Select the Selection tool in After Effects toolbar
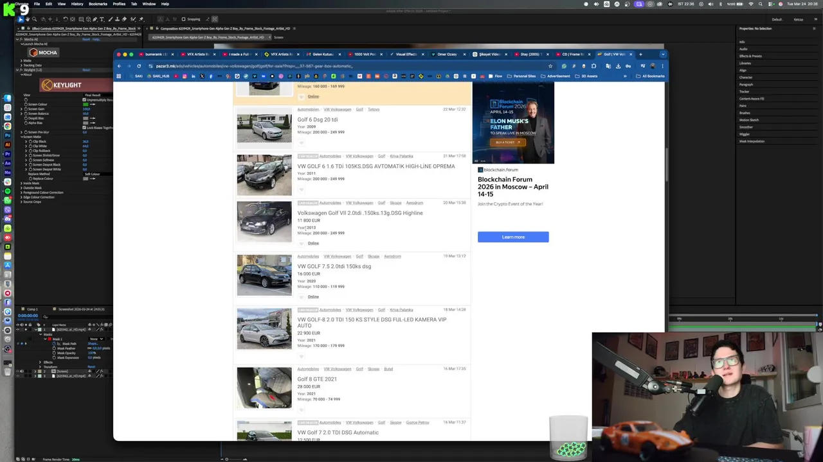Viewport: 823px width, 462px height. point(21,19)
